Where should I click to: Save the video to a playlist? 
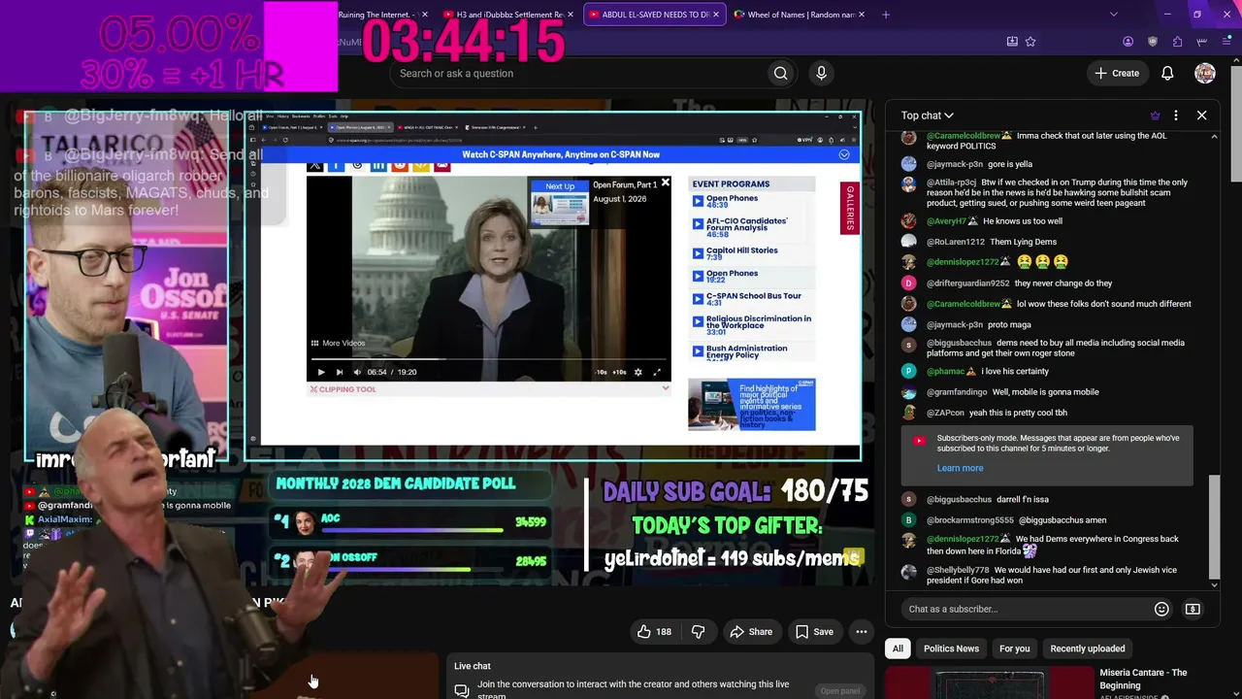pos(814,632)
